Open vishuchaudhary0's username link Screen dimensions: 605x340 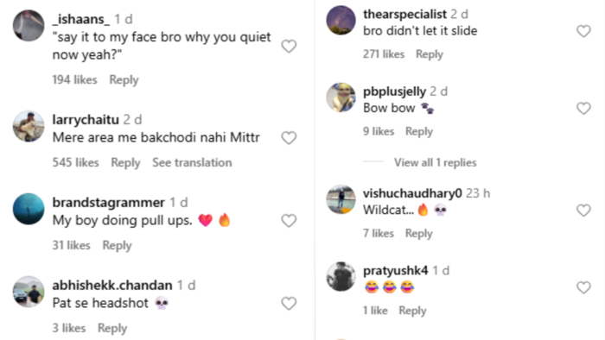pyautogui.click(x=412, y=193)
